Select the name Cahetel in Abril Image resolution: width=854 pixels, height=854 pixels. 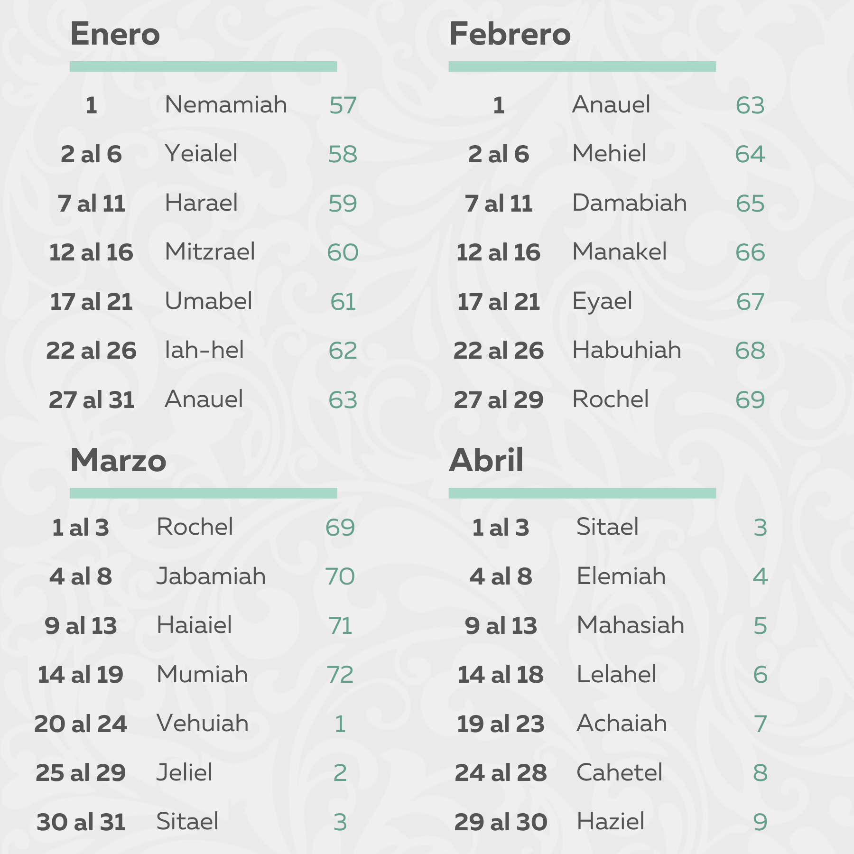[x=619, y=772]
